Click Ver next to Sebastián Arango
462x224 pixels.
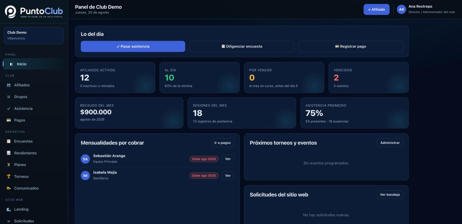point(228,159)
